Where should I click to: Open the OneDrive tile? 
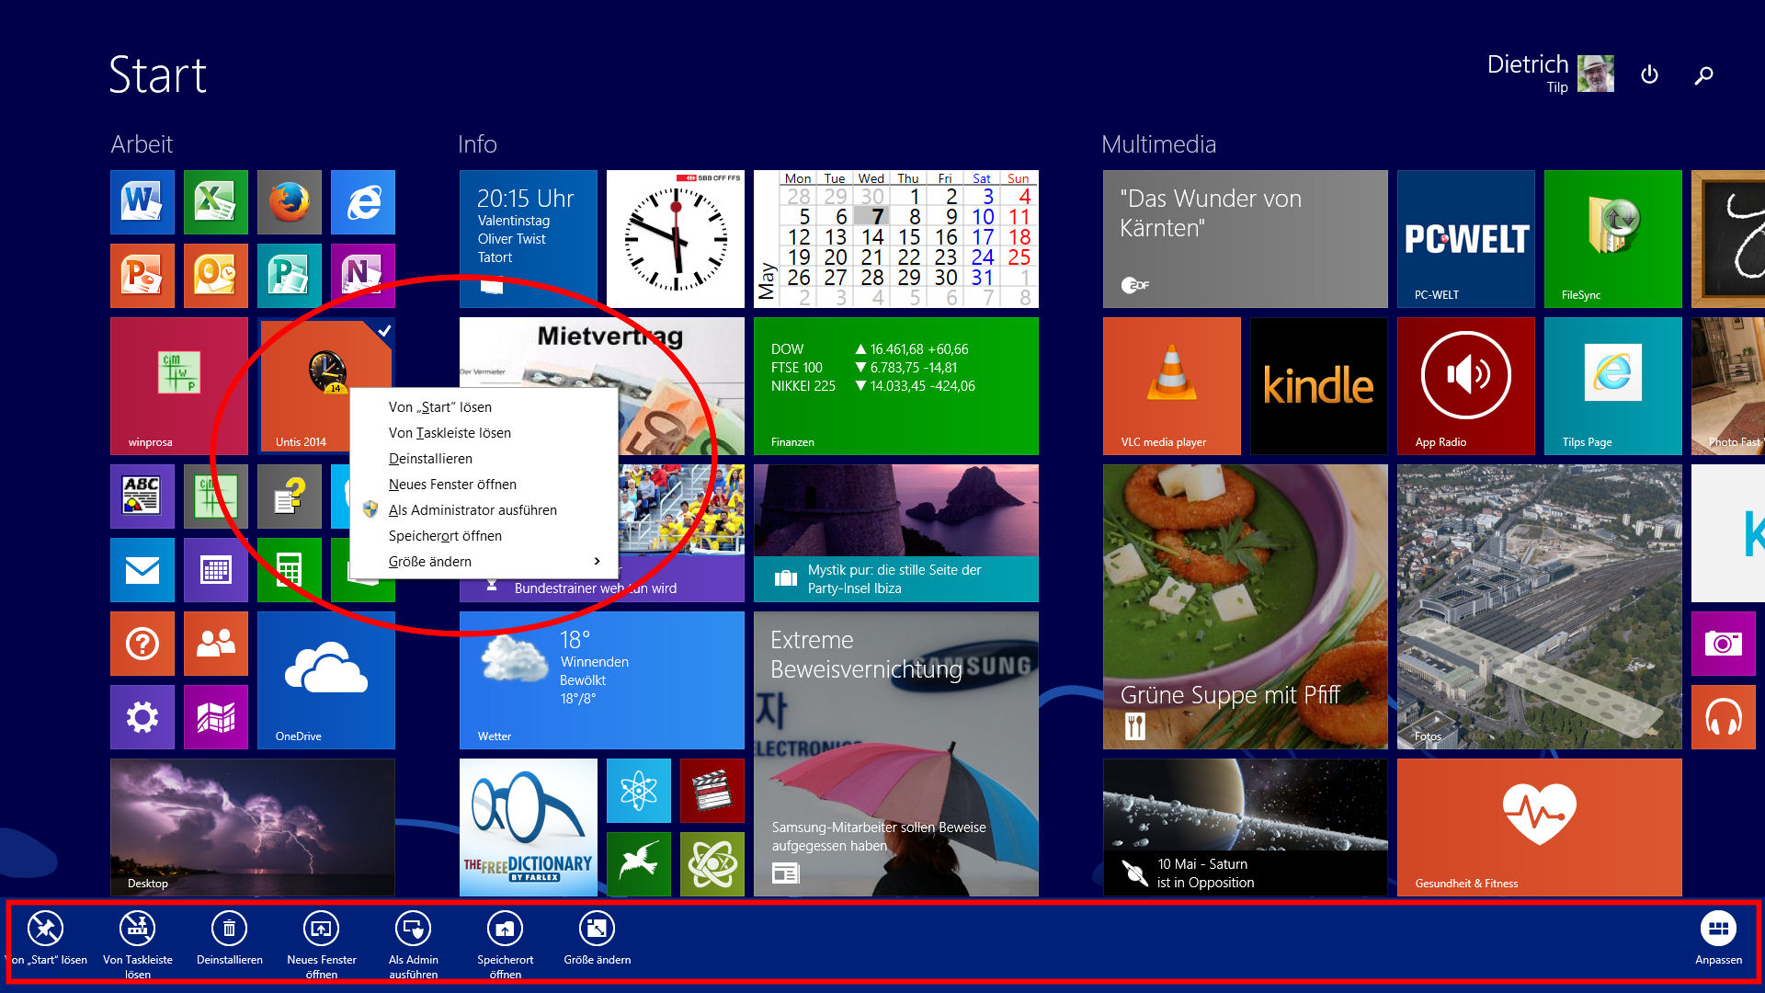(x=325, y=679)
